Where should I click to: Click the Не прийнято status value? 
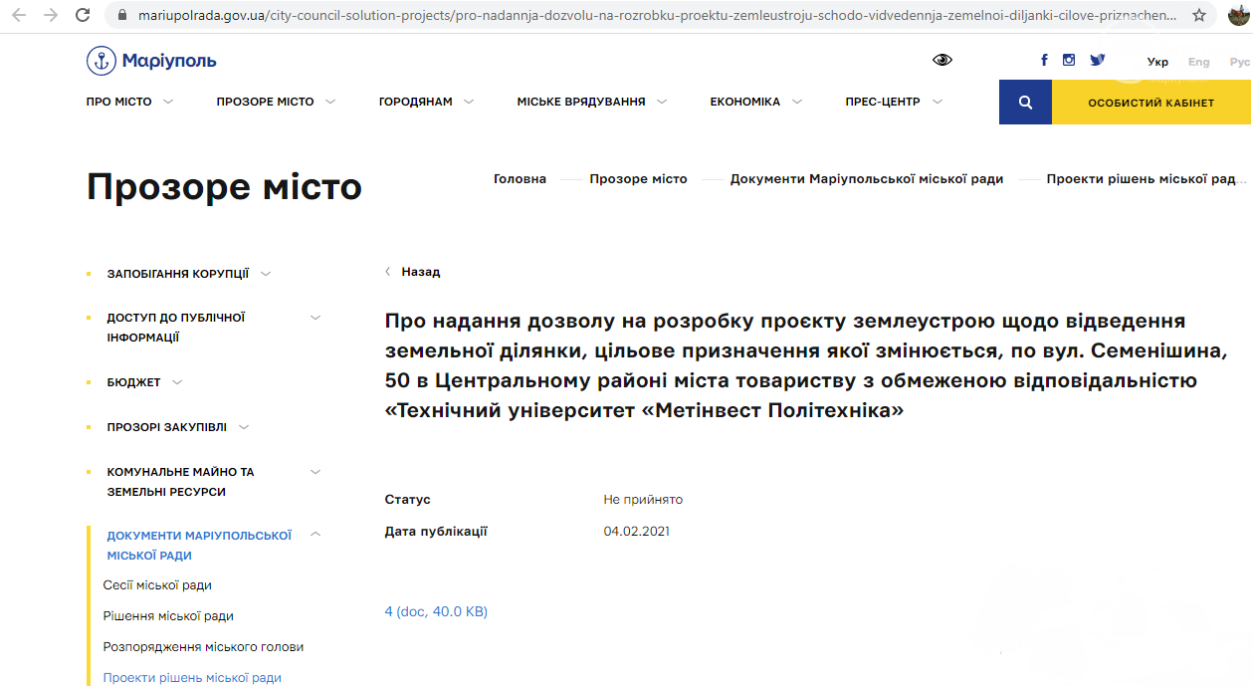coord(643,500)
